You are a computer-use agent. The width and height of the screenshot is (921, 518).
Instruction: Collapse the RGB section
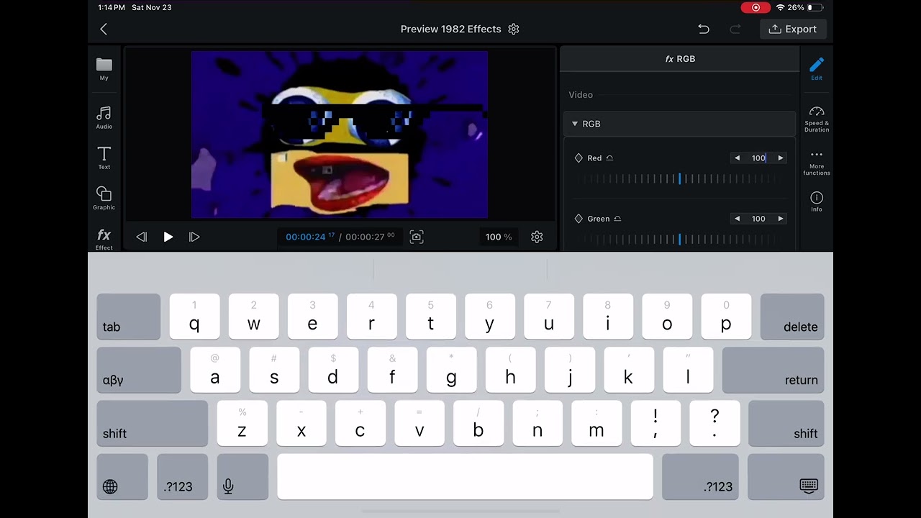[x=575, y=124]
